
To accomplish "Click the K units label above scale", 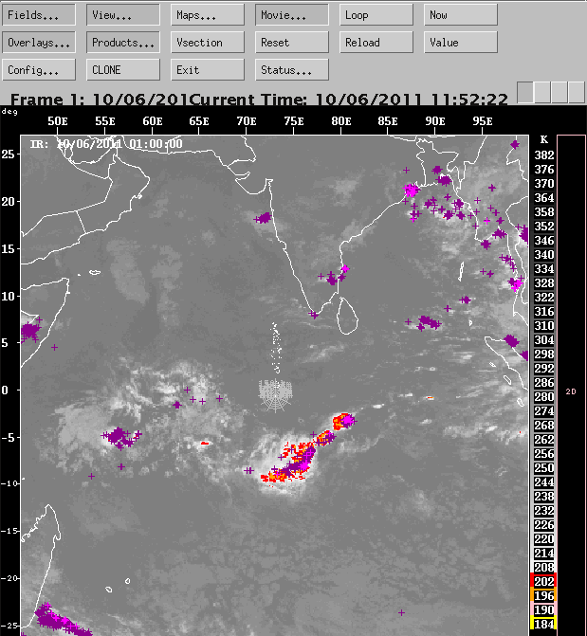I will [544, 140].
